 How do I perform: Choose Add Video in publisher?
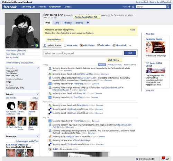[103, 45]
